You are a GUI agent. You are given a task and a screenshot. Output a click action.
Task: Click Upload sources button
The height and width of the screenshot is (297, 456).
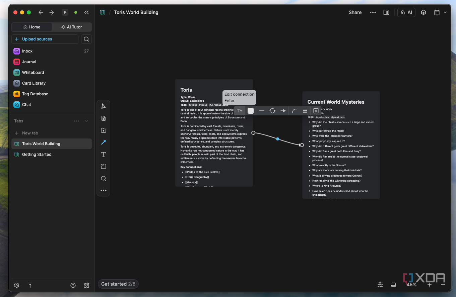point(45,39)
